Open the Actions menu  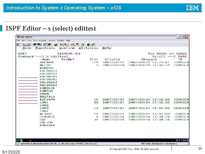(x=52, y=40)
